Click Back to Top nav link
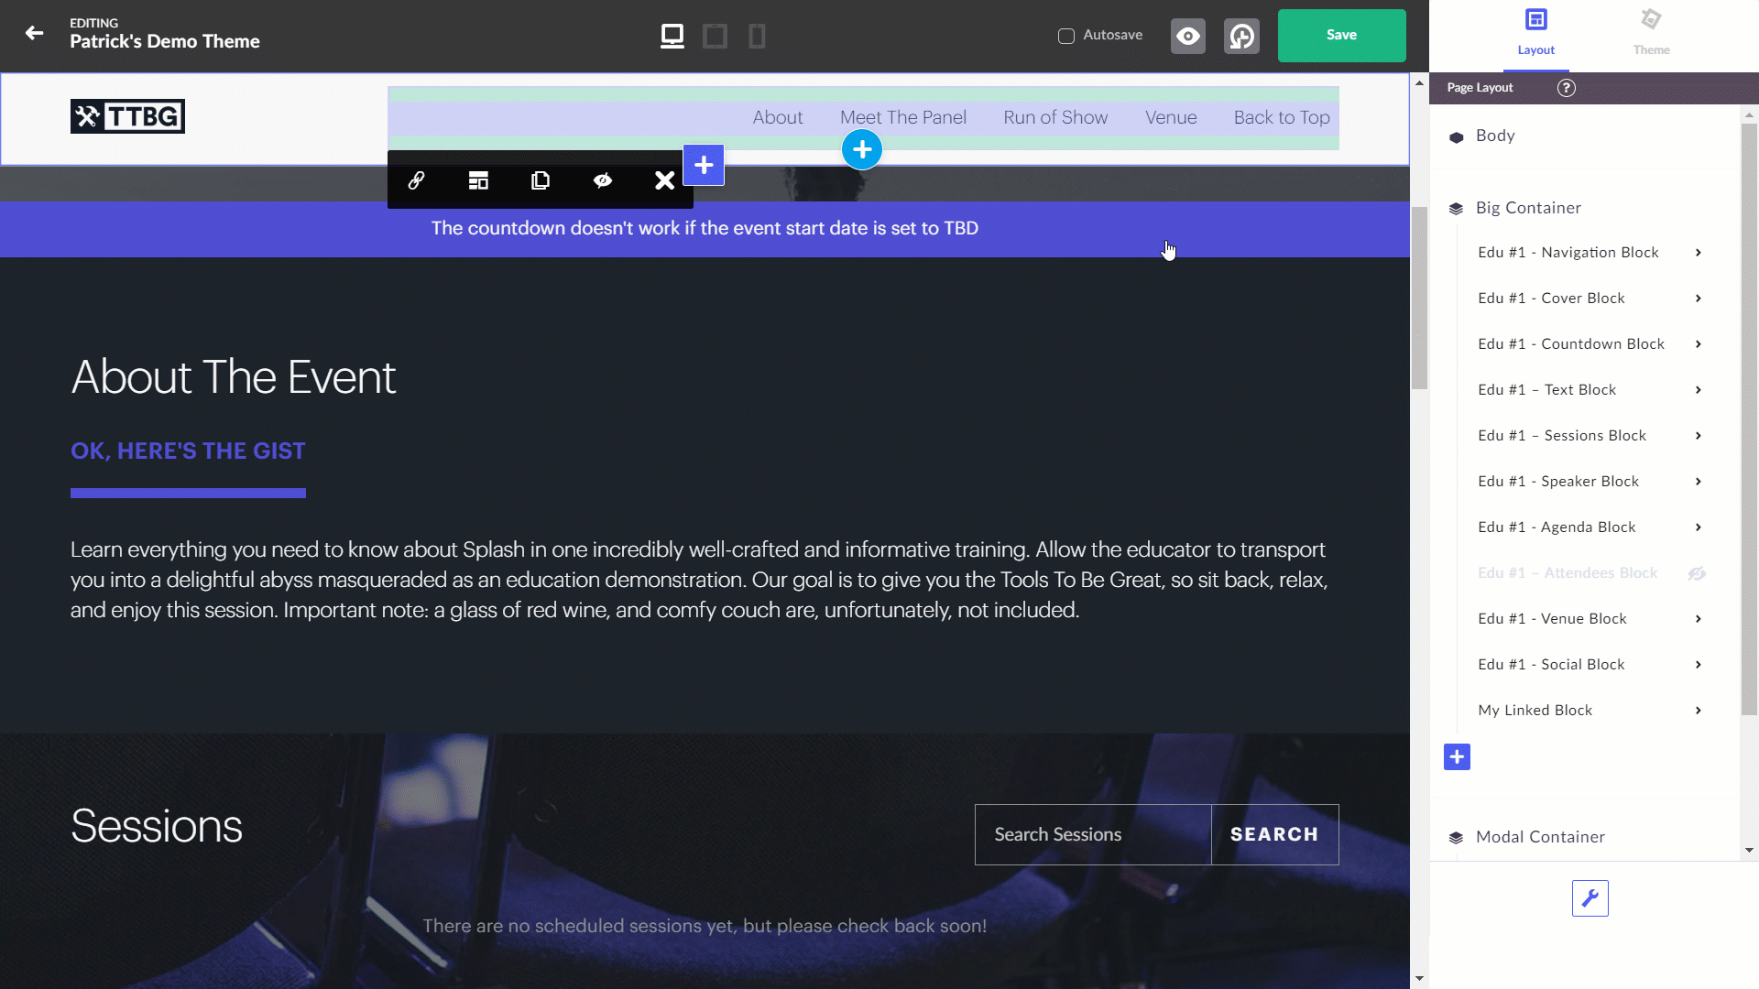Screen dimensions: 1759x989 tap(1282, 117)
